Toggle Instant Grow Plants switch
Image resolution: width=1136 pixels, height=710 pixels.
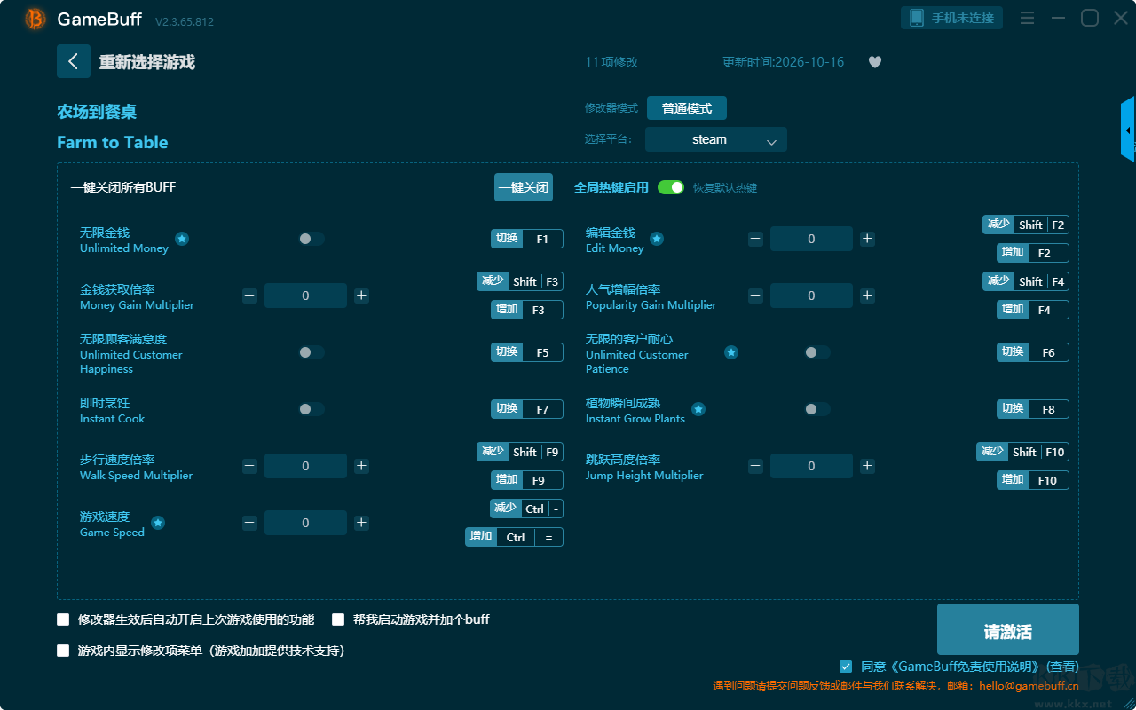(x=817, y=409)
